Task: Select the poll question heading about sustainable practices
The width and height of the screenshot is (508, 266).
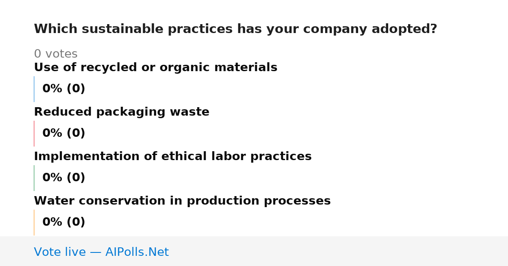Action: tap(235, 29)
